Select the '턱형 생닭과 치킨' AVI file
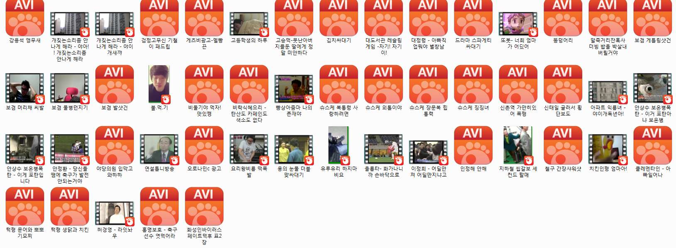This screenshot has width=676, height=248. (70, 206)
